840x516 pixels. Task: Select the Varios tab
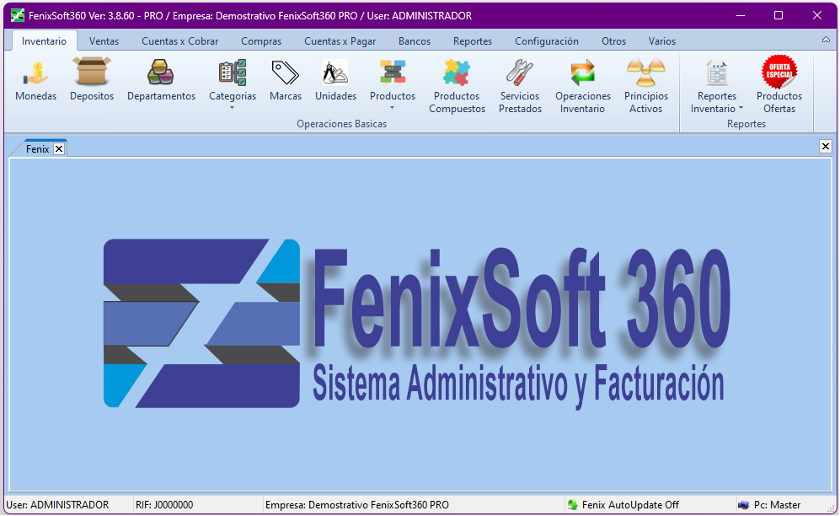click(662, 41)
